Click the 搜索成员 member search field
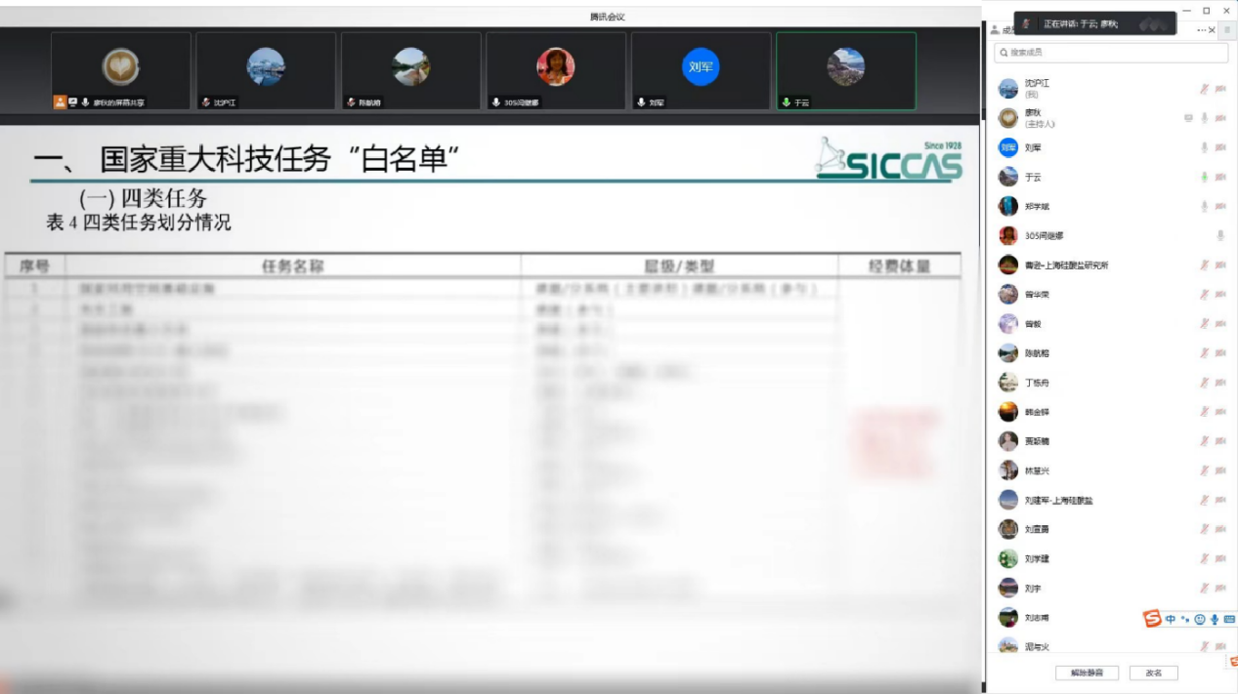This screenshot has width=1238, height=694. 1110,52
